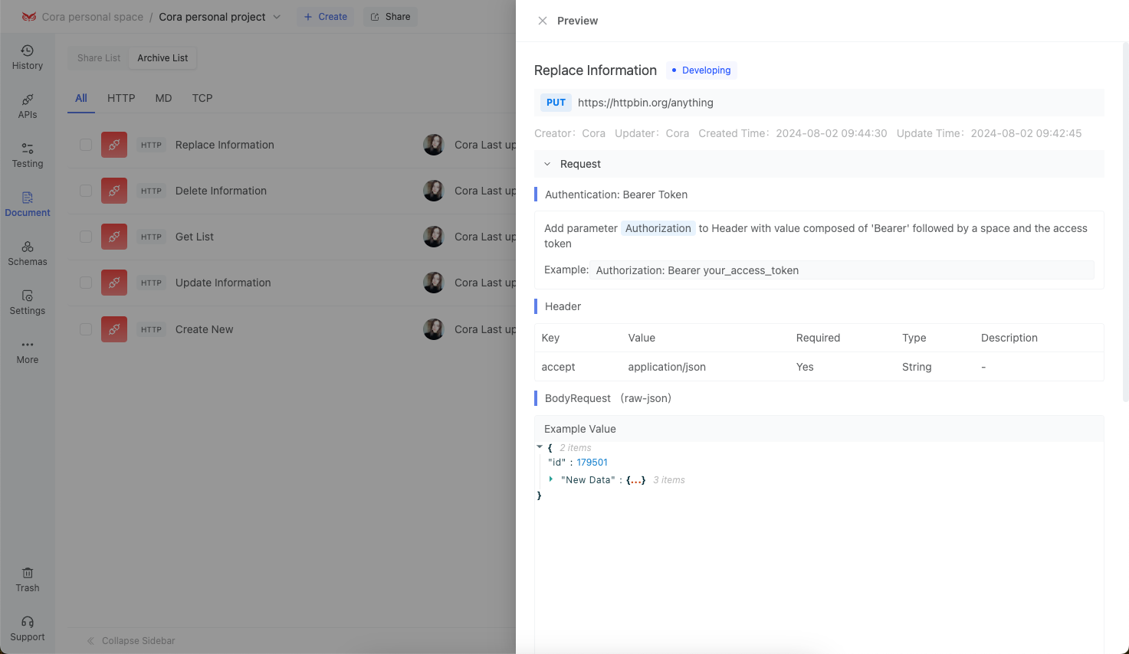This screenshot has width=1129, height=654.
Task: Click the red HTTP icon for Get List
Action: click(114, 237)
